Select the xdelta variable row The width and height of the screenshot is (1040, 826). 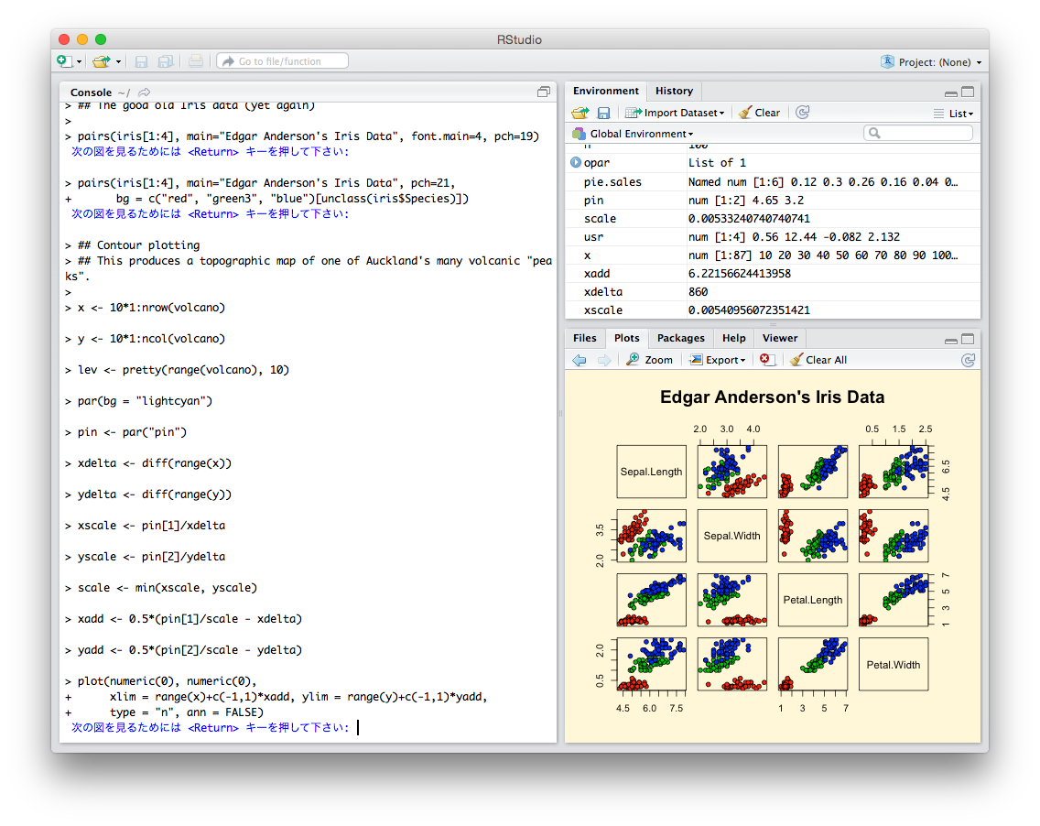[773, 292]
